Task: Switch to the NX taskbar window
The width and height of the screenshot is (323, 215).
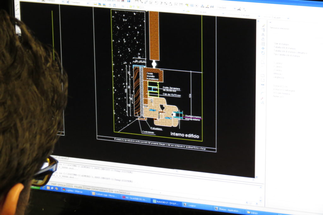Action: click(136, 199)
